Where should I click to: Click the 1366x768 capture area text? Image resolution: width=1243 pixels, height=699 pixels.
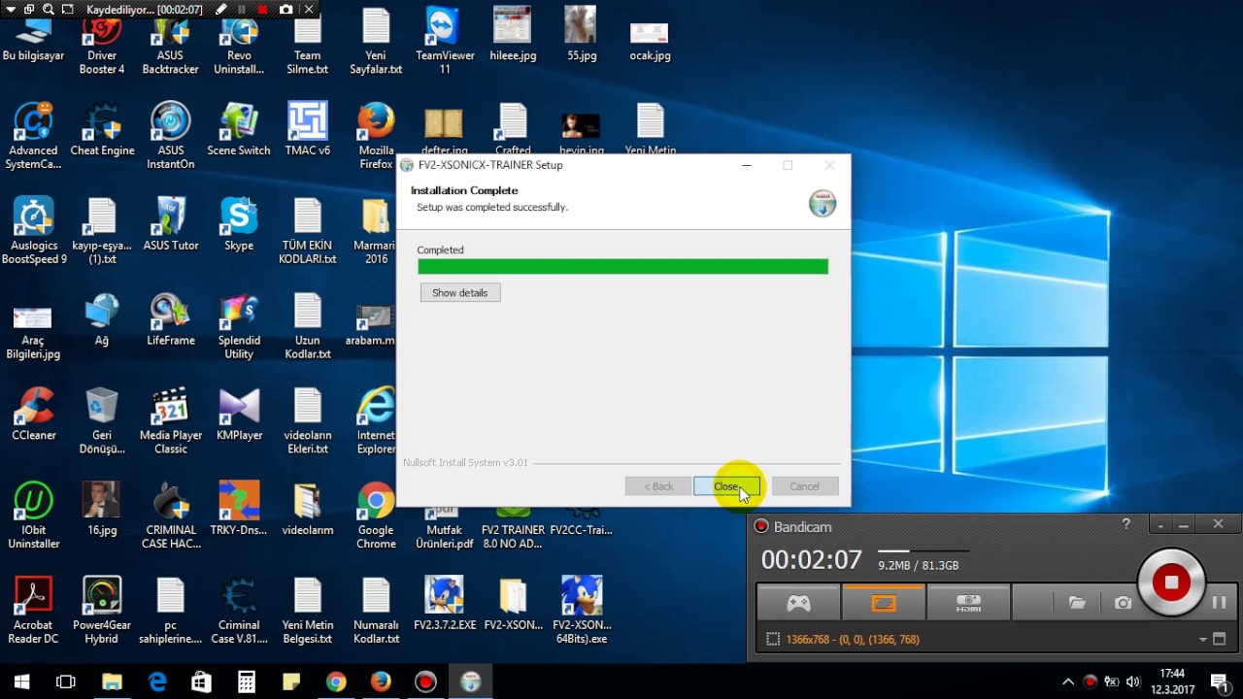click(853, 640)
